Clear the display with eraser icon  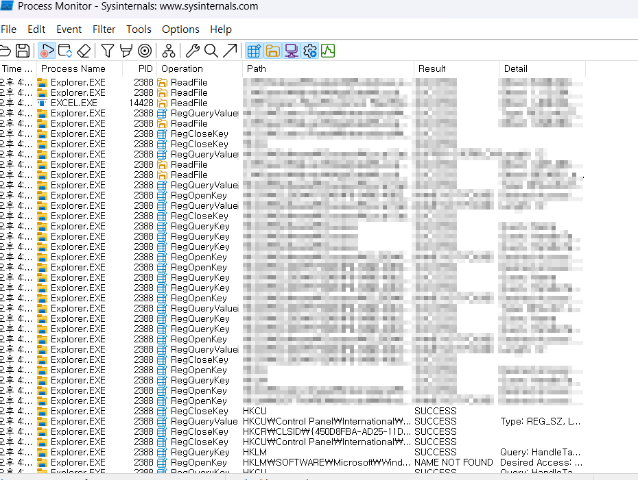[84, 51]
